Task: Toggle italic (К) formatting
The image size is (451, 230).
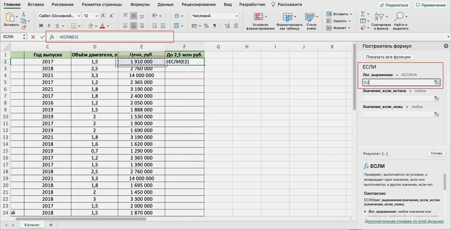Action: coord(49,26)
